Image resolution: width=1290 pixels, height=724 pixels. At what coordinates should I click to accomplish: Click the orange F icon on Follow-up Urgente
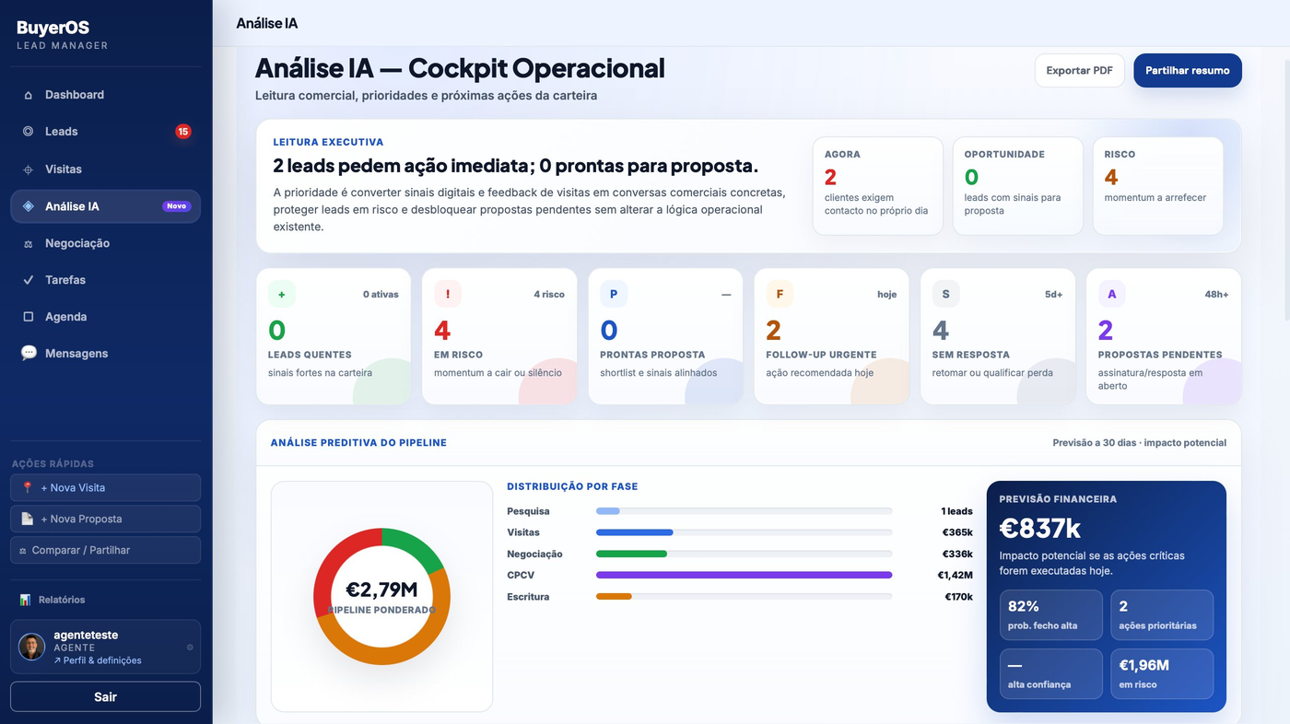pyautogui.click(x=780, y=294)
